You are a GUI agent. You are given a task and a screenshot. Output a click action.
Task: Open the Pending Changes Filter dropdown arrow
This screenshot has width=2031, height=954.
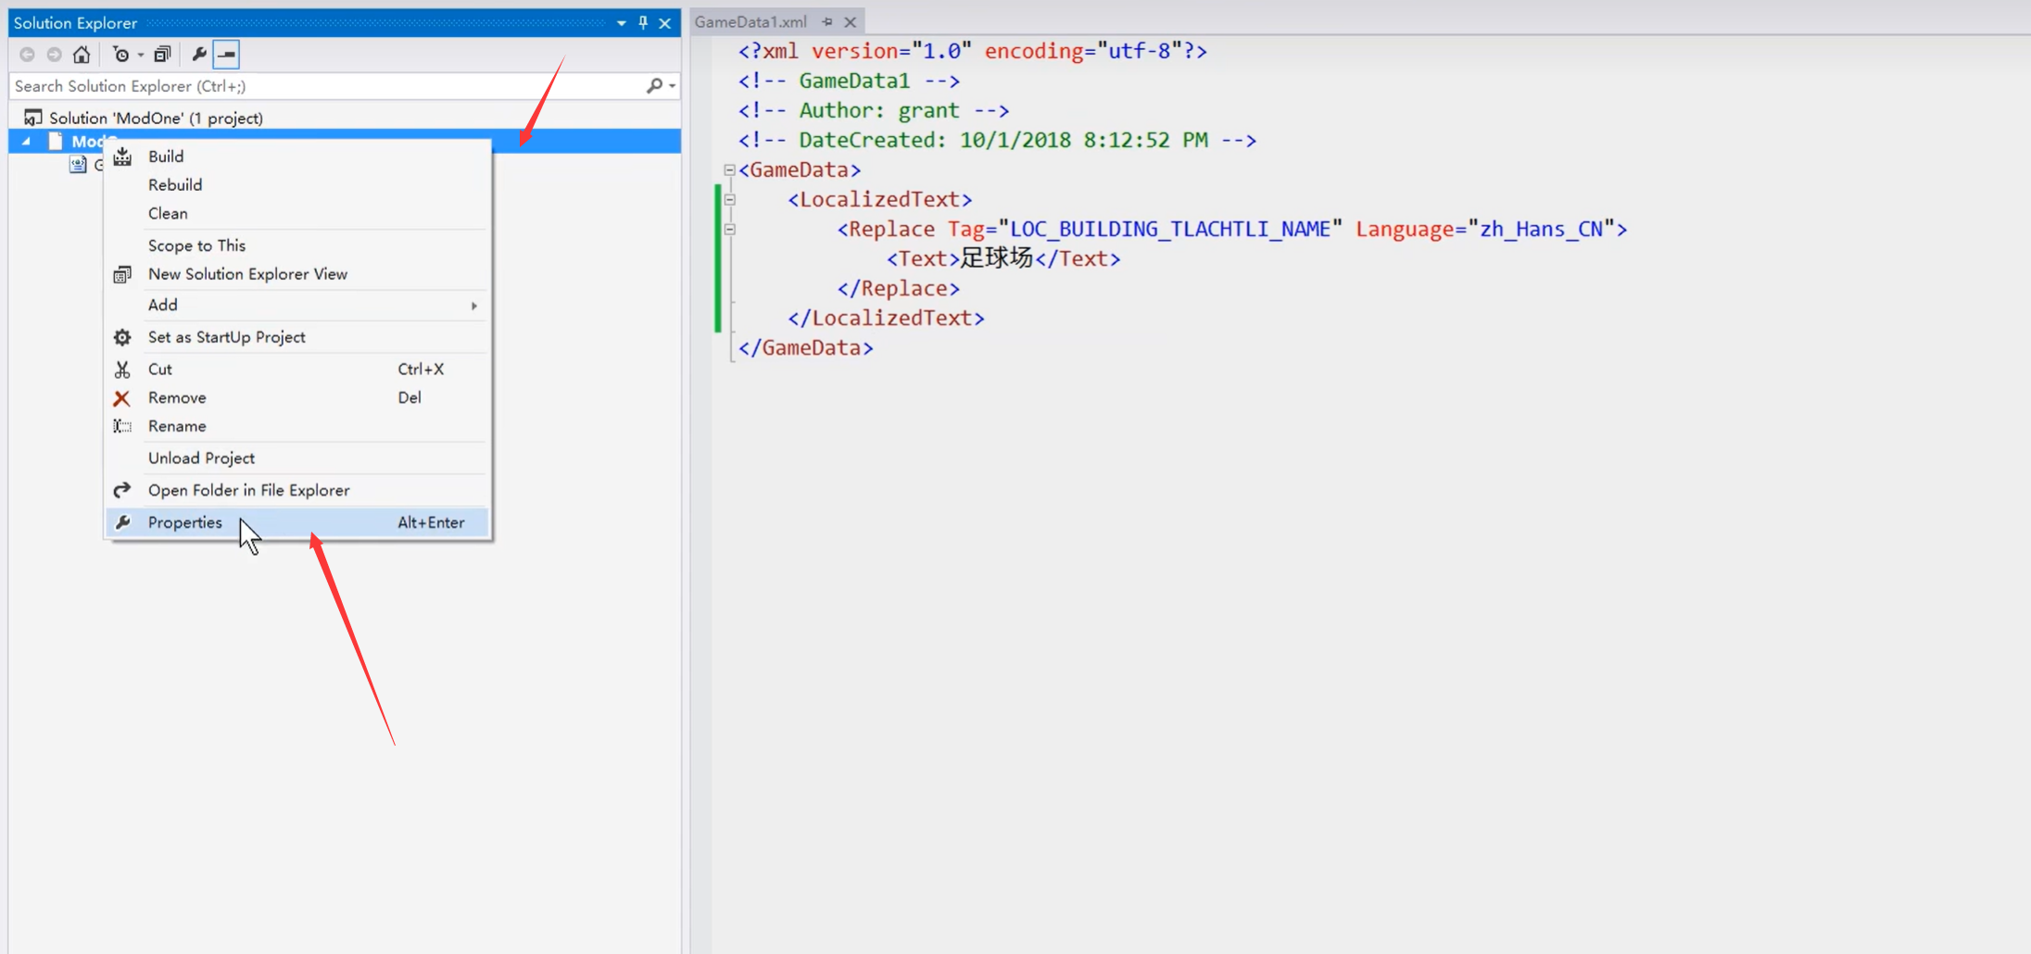coord(141,56)
